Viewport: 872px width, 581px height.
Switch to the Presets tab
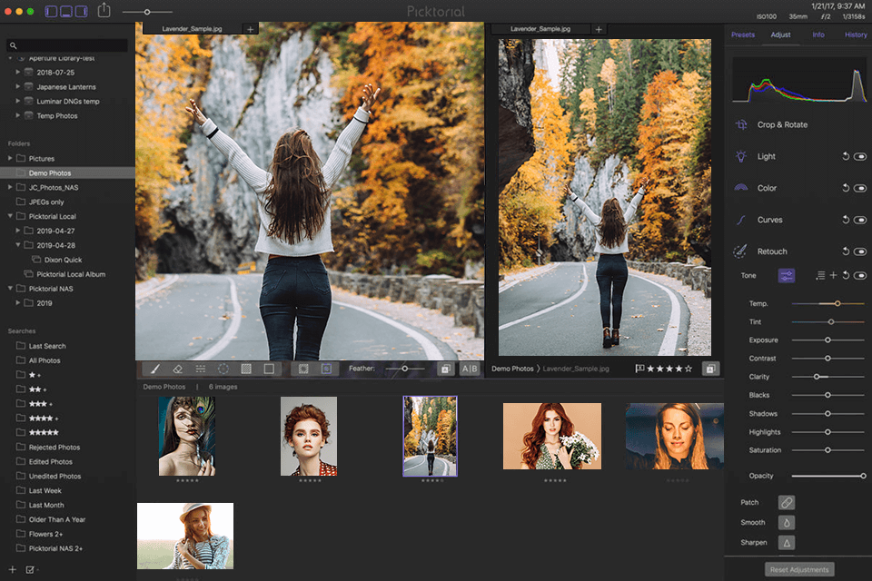tap(743, 35)
